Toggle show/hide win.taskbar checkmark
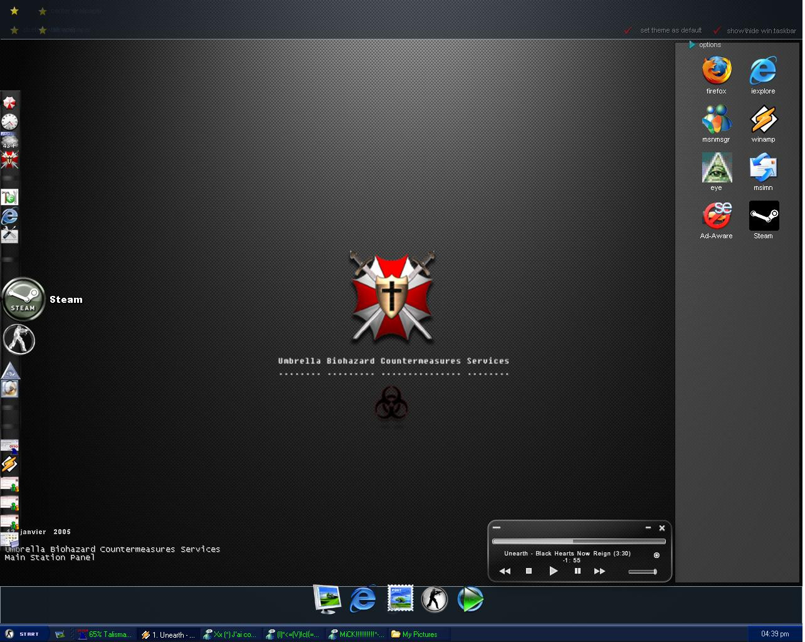The height and width of the screenshot is (642, 805). point(717,30)
